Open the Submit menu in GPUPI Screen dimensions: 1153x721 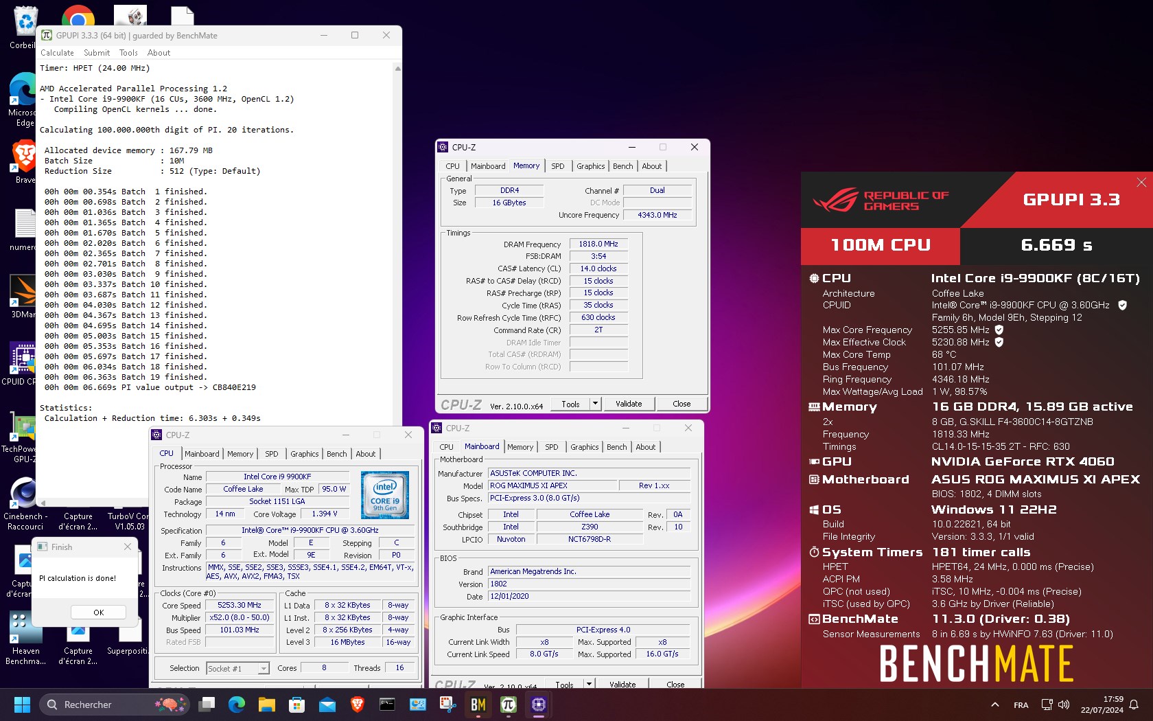[97, 53]
